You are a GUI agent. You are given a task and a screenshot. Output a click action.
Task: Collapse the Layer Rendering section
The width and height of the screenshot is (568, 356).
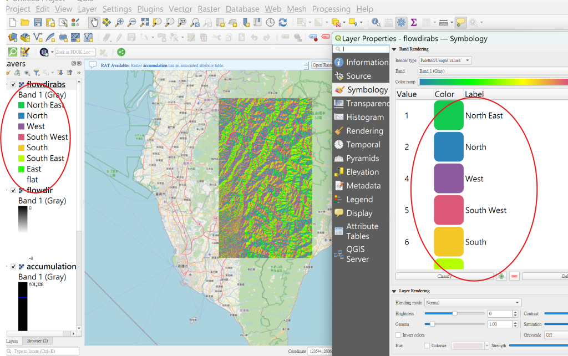[x=394, y=291]
